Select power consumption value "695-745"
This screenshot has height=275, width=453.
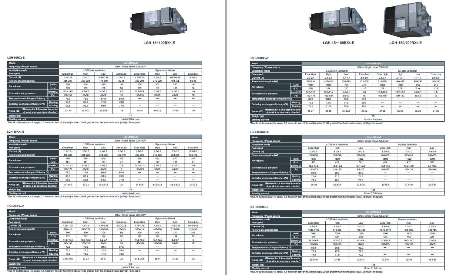pyautogui.click(x=409, y=155)
